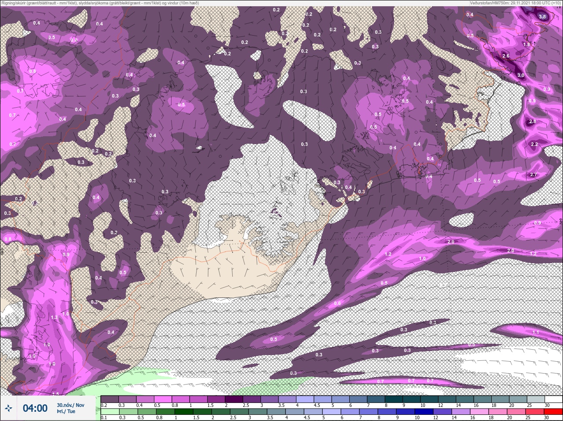Click the 3.0 precipitation value on the map
The height and width of the screenshot is (421, 563).
(x=520, y=75)
